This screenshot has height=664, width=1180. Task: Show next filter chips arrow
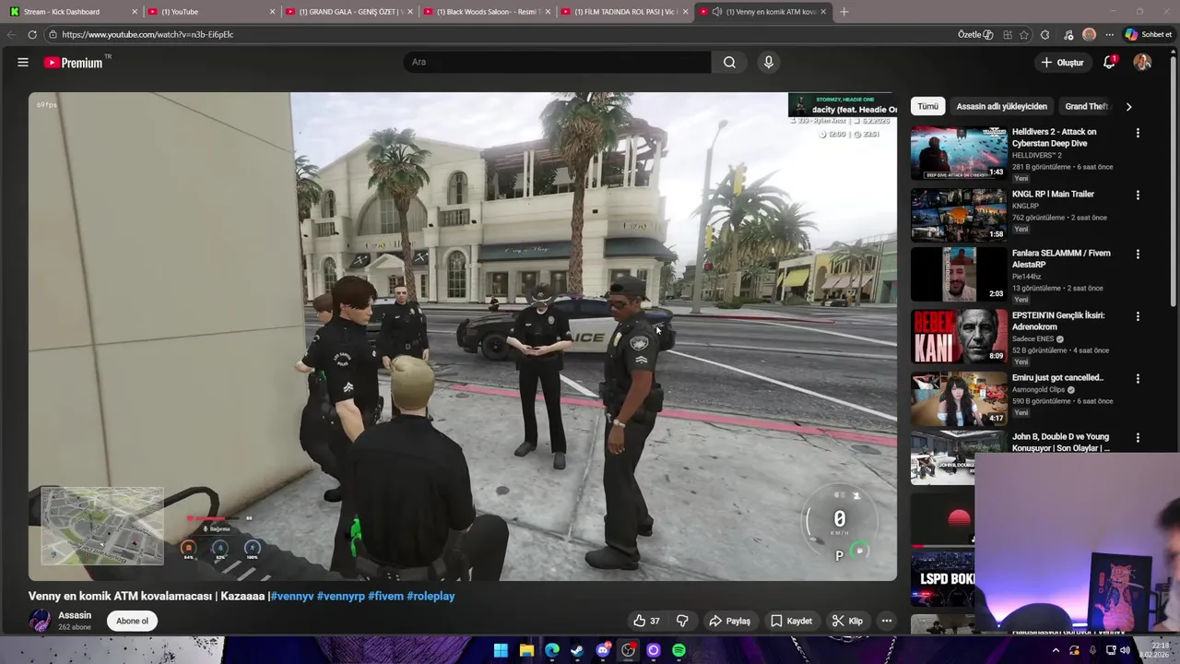(x=1128, y=106)
